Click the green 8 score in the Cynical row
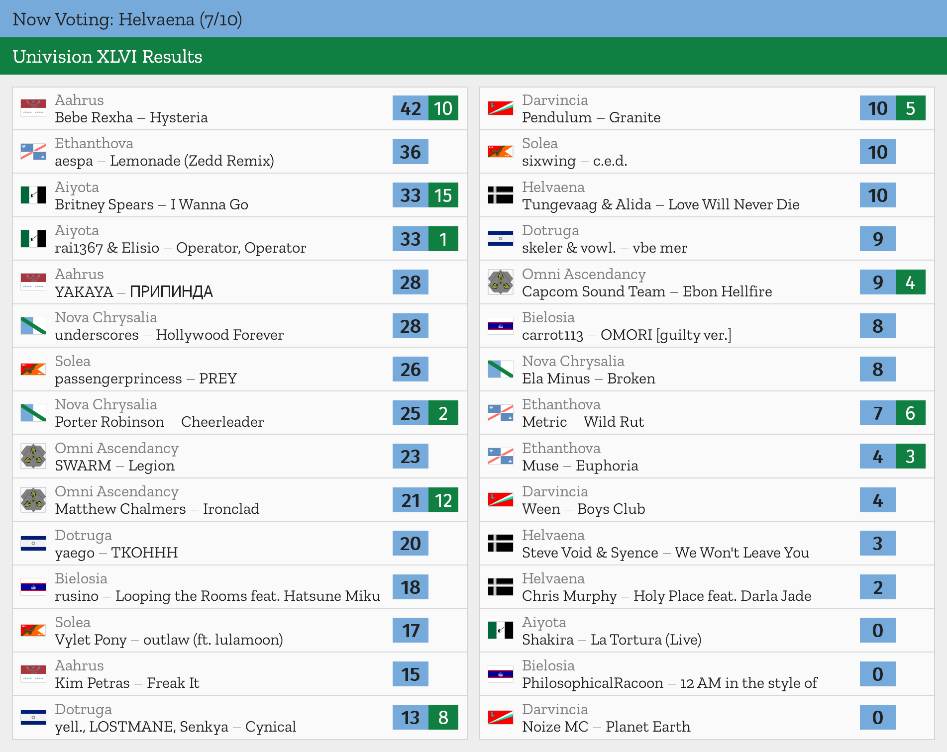Viewport: 947px width, 752px height. click(443, 718)
